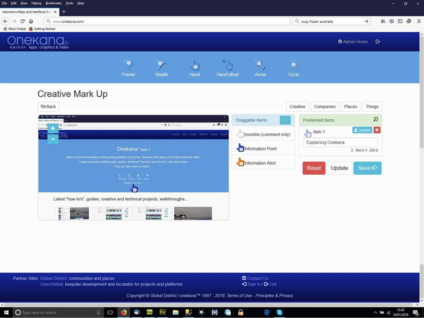The width and height of the screenshot is (424, 318).
Task: Open the Help menu
Action: coord(81,3)
